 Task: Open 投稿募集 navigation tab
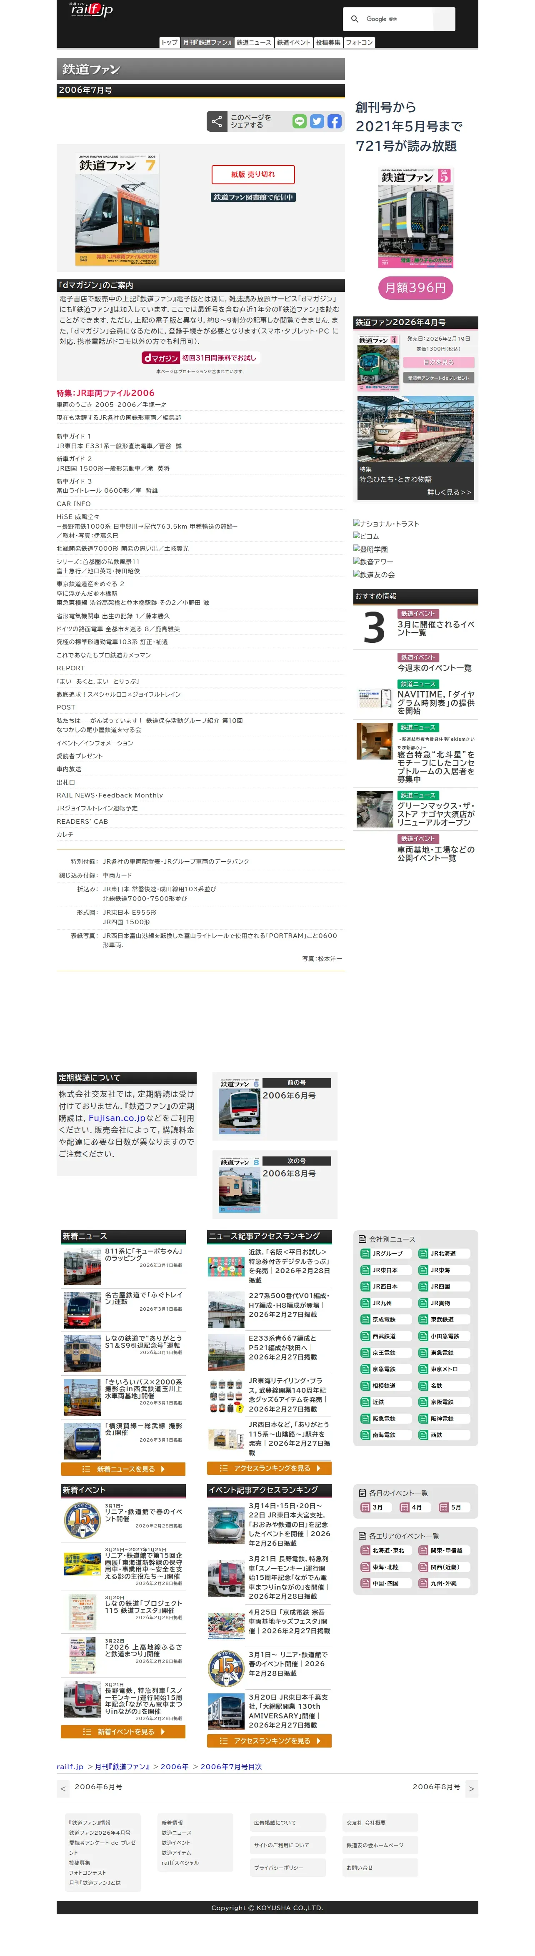click(329, 43)
